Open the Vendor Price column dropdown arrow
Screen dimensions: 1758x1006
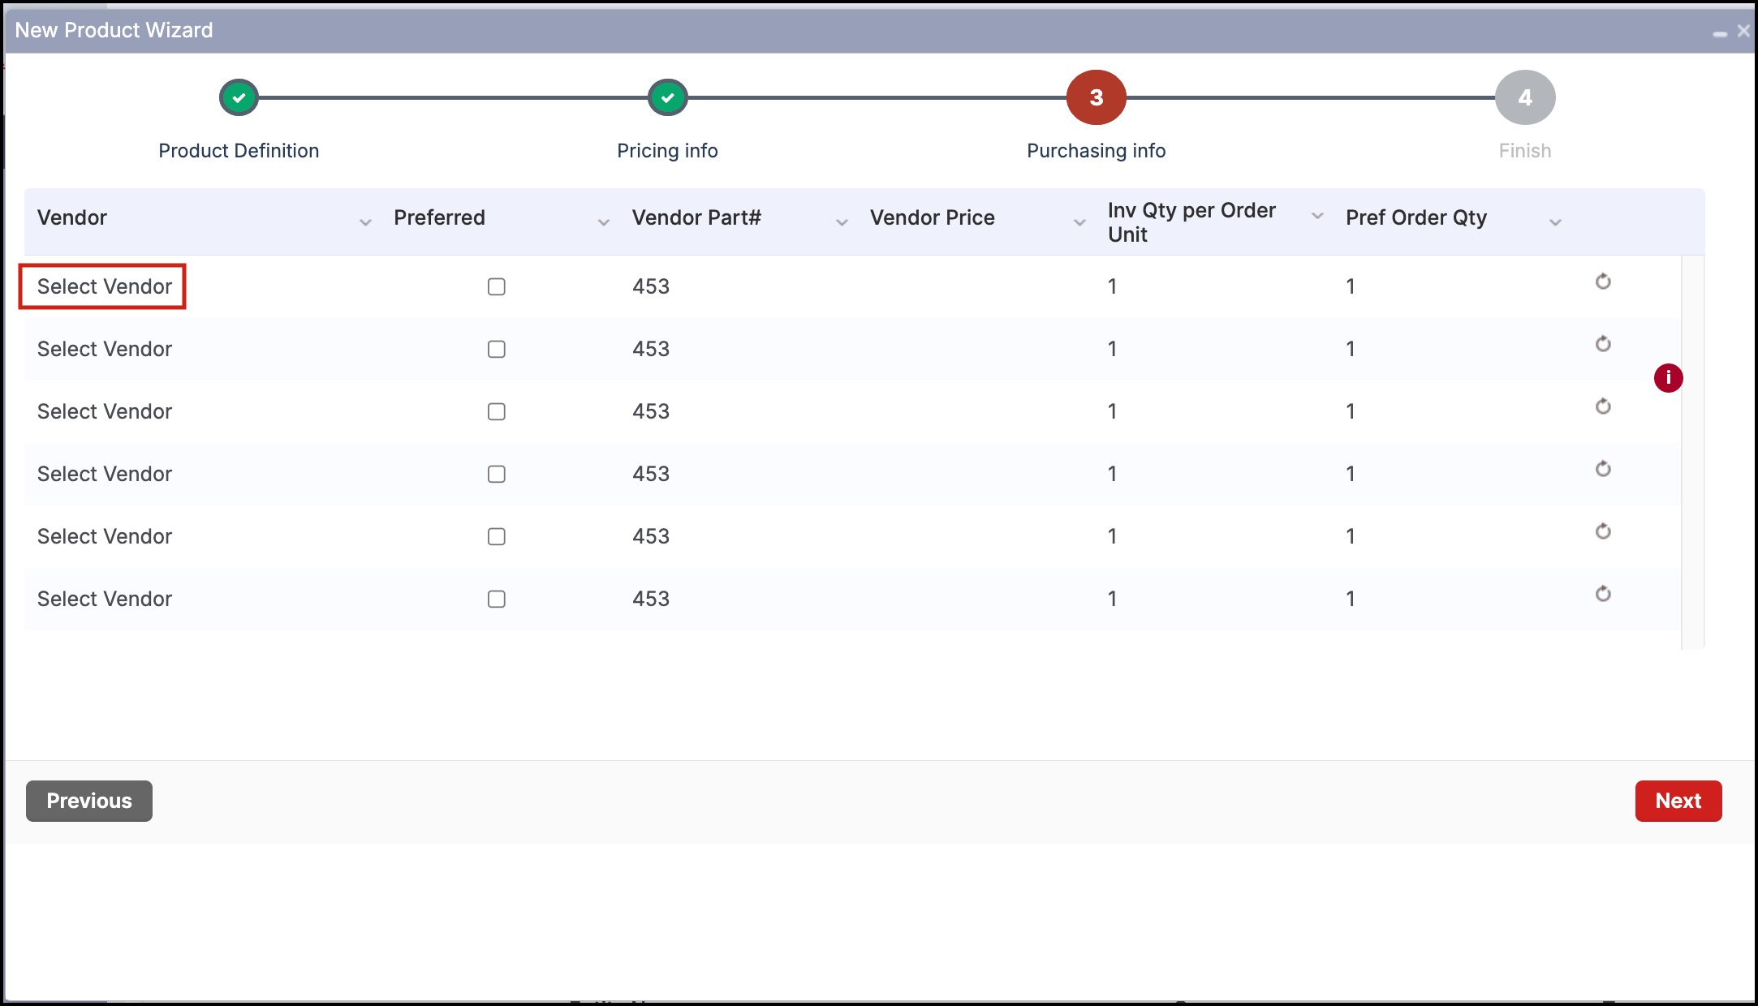(1079, 222)
